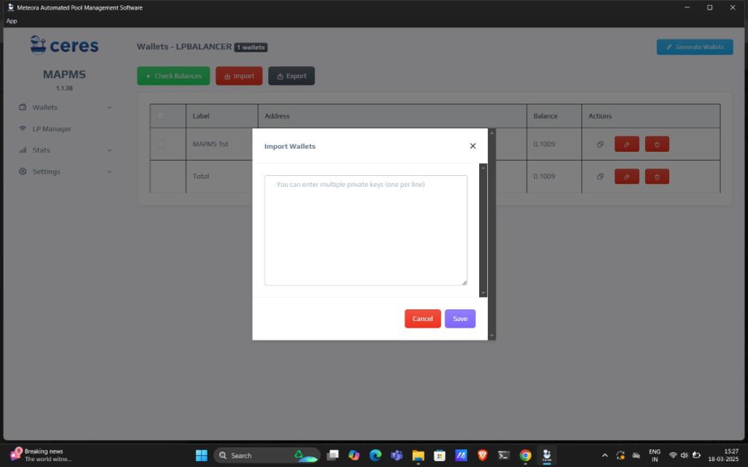This screenshot has width=748, height=467.
Task: Open File Explorer from the taskbar
Action: (x=419, y=455)
